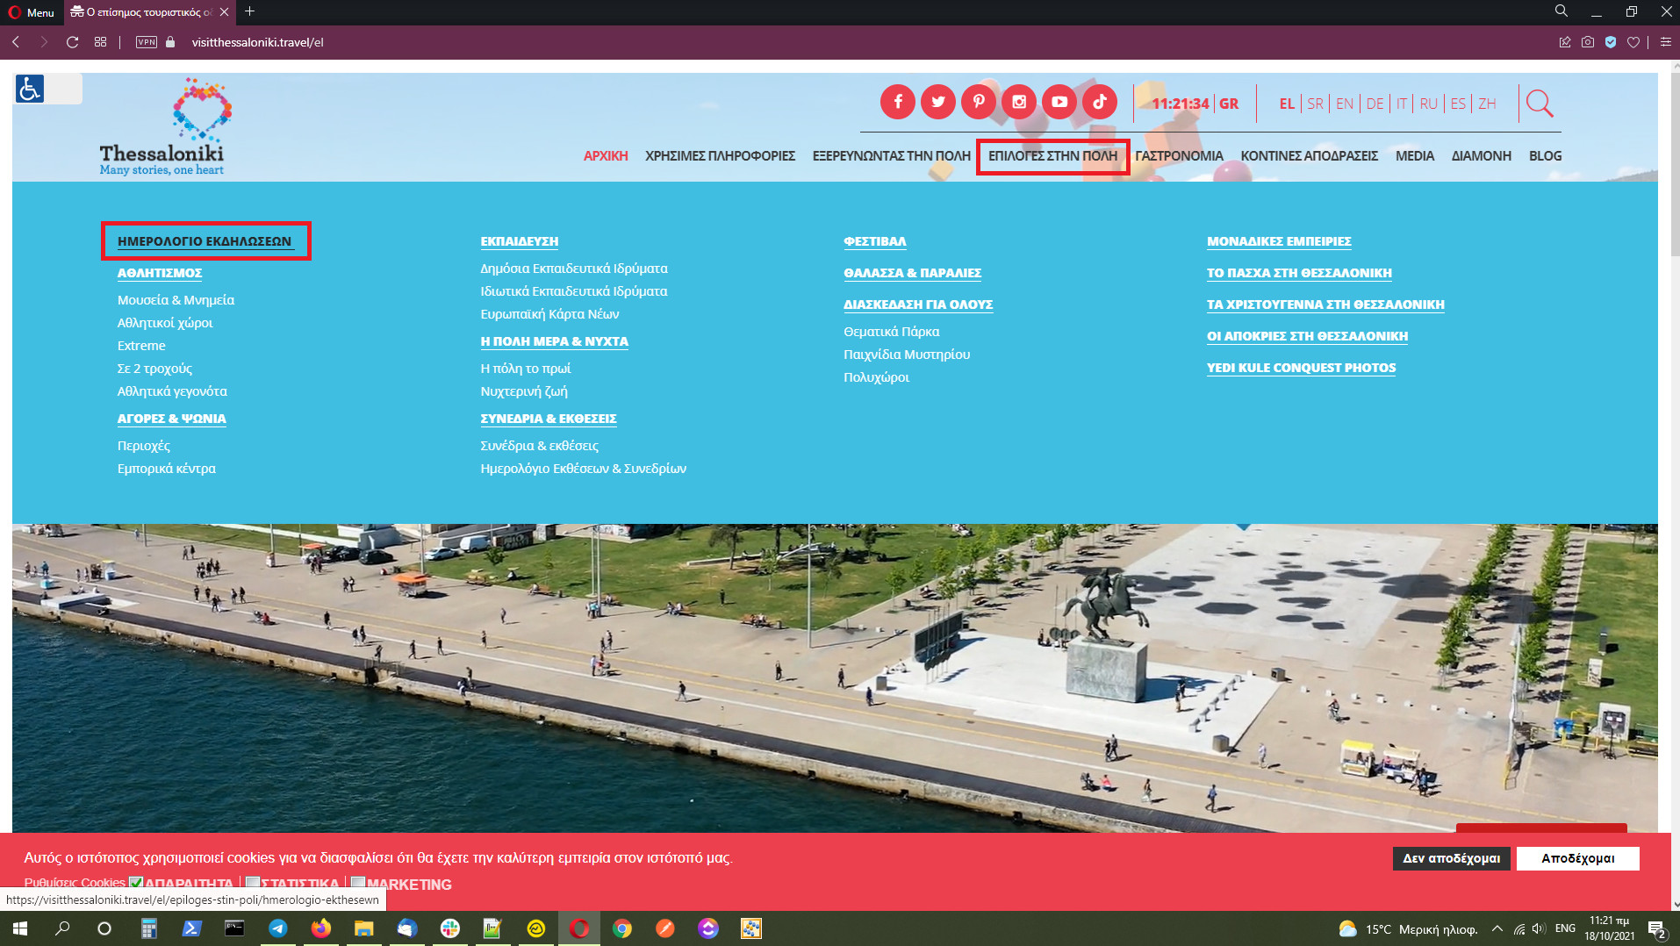
Task: Open Opera speed dial grid icon
Action: tap(101, 42)
